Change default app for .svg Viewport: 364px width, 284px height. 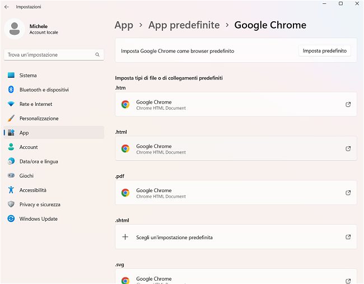coord(236,276)
